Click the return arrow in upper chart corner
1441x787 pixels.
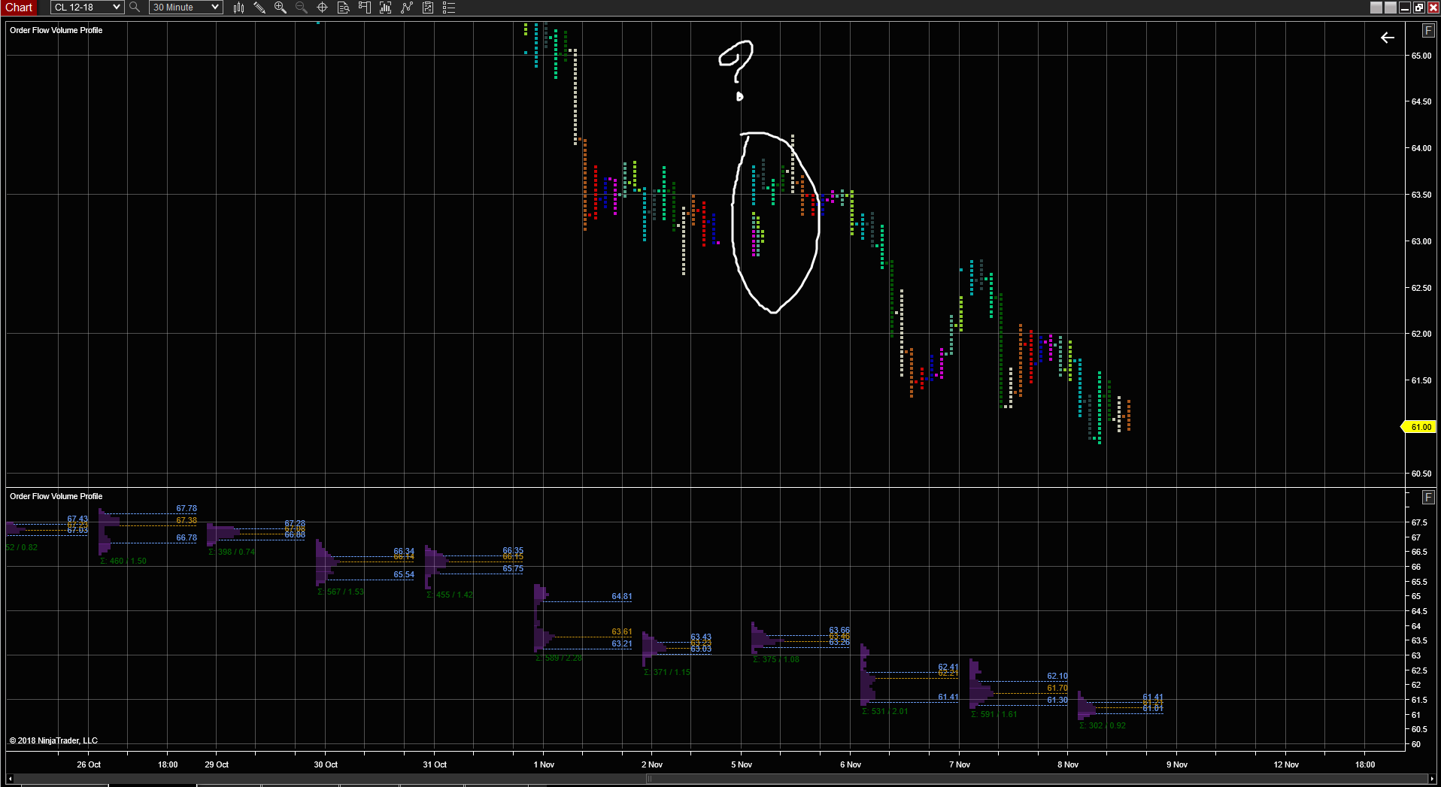[1388, 38]
